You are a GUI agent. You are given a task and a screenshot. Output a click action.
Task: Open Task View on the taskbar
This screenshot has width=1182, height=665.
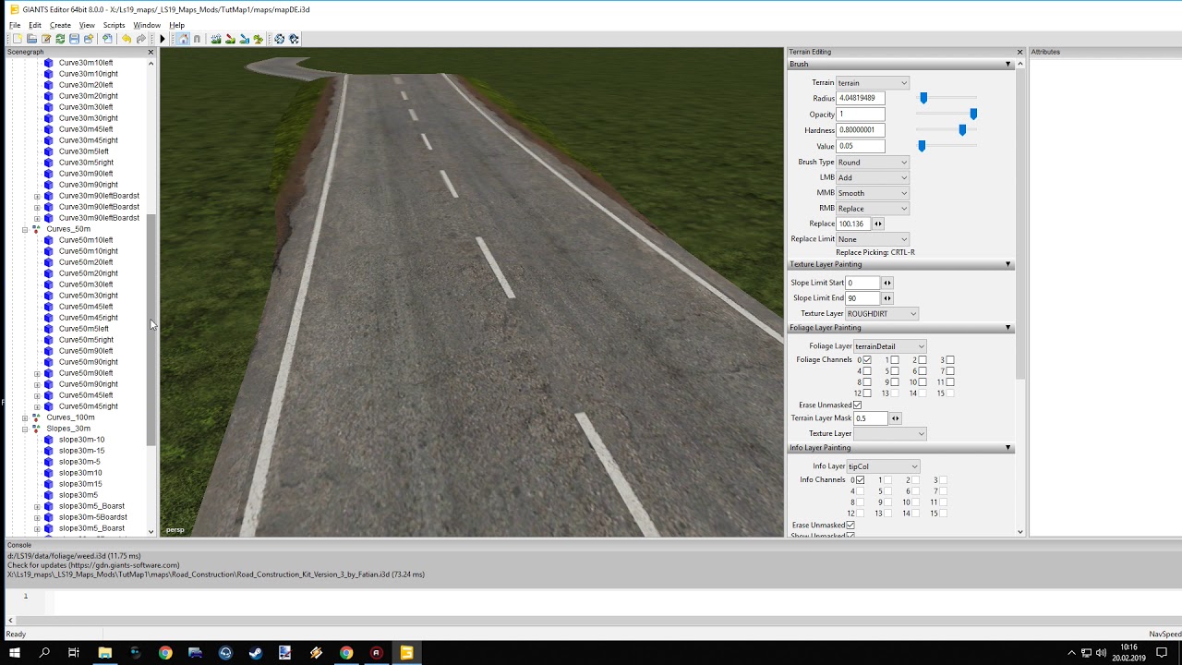pos(74,653)
